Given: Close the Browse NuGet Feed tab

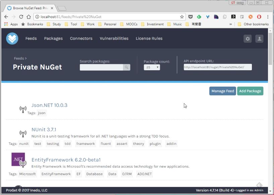Looking at the screenshot, I should tap(52, 8).
